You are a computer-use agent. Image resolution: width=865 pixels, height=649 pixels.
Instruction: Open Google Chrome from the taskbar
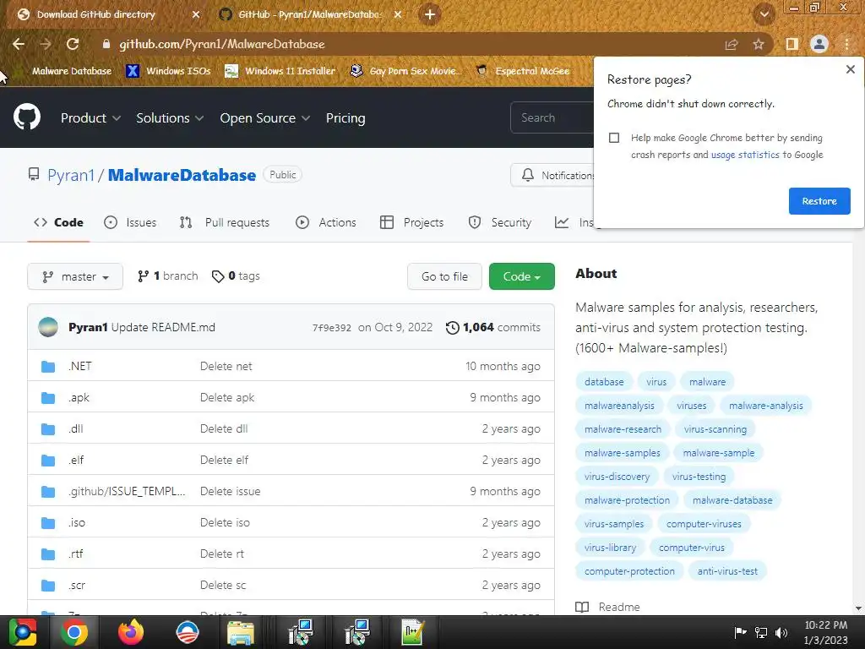(74, 632)
